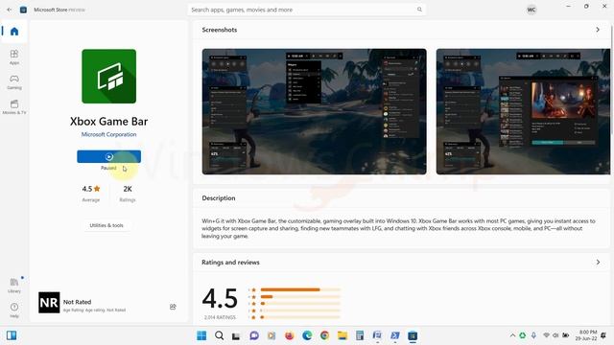The width and height of the screenshot is (614, 345).
Task: Click the 'Paused' status text
Action: [x=108, y=168]
